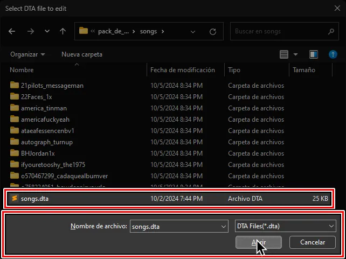
Task: Change view with the list view icon
Action: (x=284, y=54)
